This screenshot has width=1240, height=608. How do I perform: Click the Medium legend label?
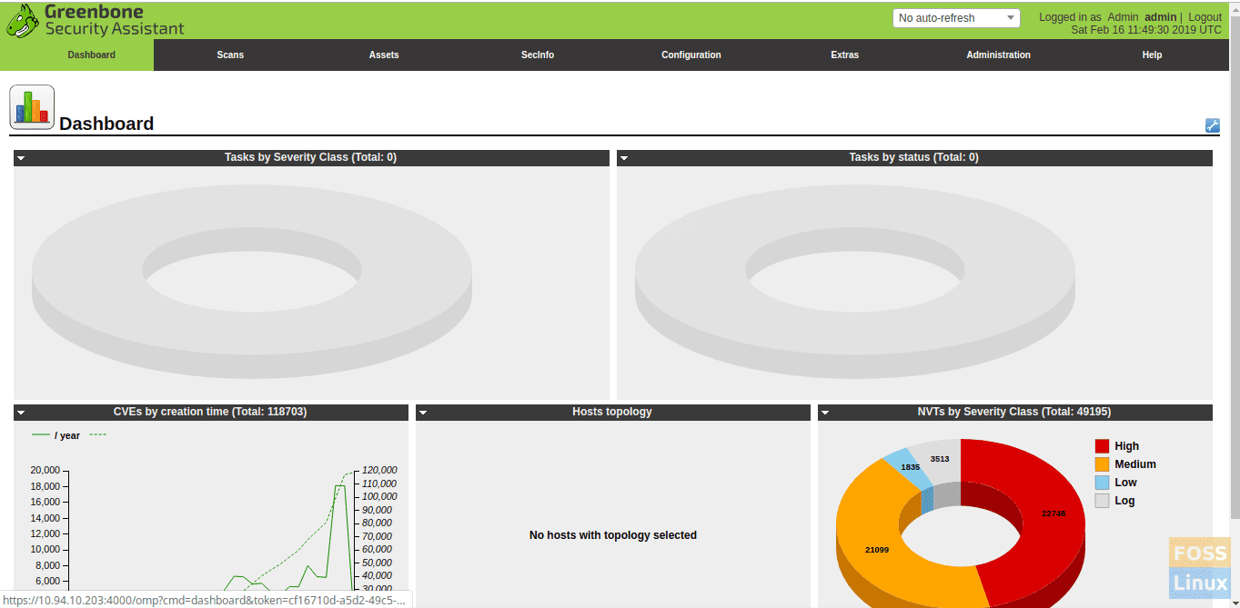pyautogui.click(x=1135, y=464)
